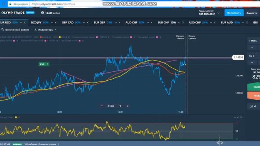Click the browser address bar URL
The width and height of the screenshot is (260, 146).
point(53,4)
